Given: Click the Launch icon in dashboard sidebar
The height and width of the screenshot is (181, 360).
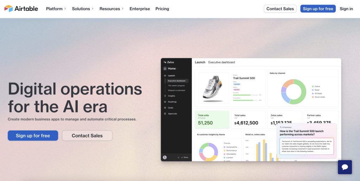Looking at the screenshot, I should pyautogui.click(x=165, y=76).
